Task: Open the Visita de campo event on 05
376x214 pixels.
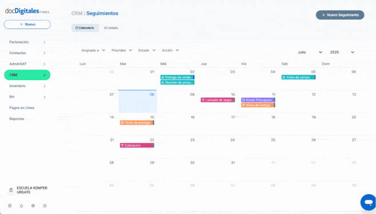Action: pyautogui.click(x=298, y=77)
